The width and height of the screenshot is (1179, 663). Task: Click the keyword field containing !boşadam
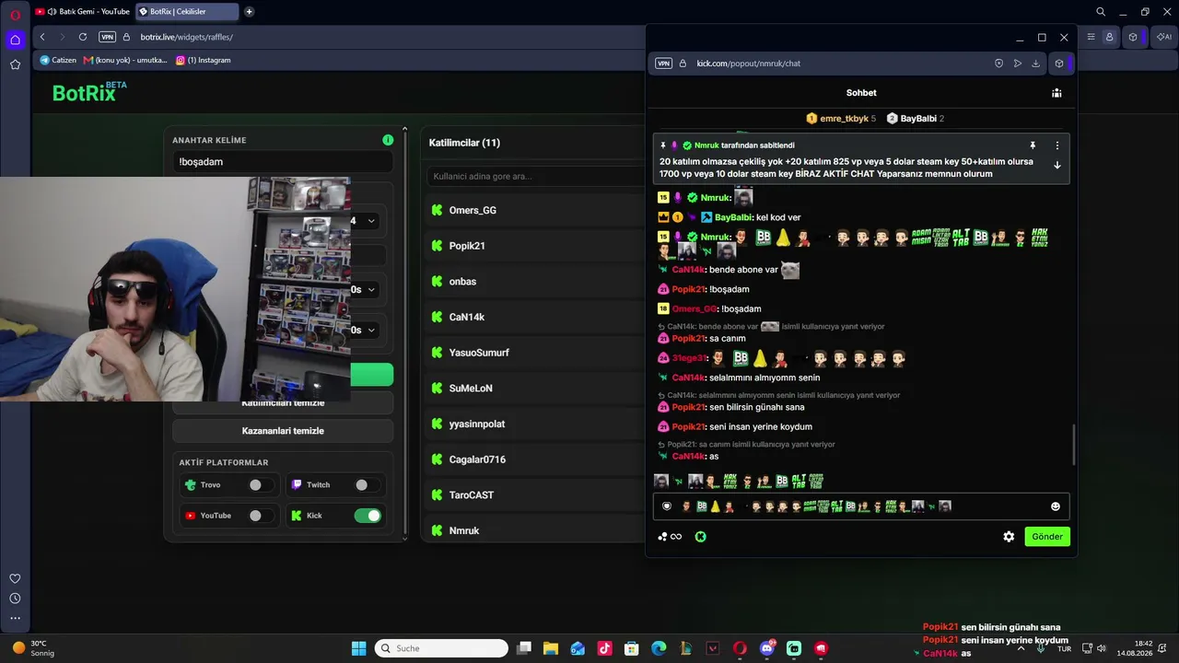tap(283, 162)
